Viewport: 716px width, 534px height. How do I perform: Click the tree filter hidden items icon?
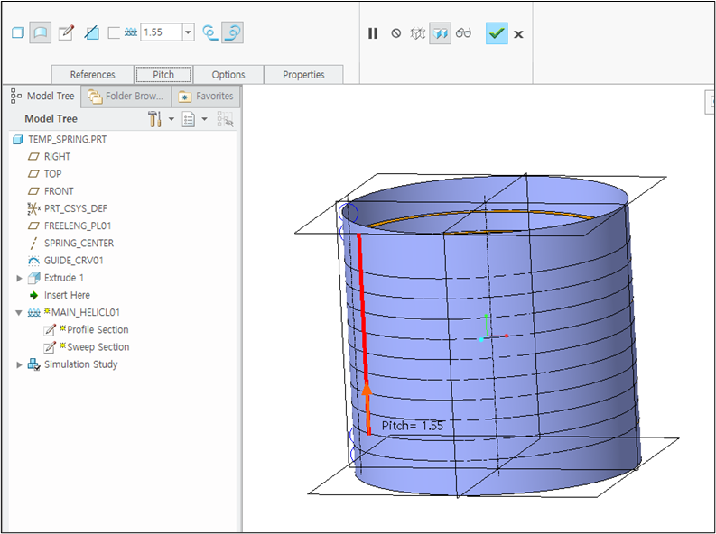[225, 119]
